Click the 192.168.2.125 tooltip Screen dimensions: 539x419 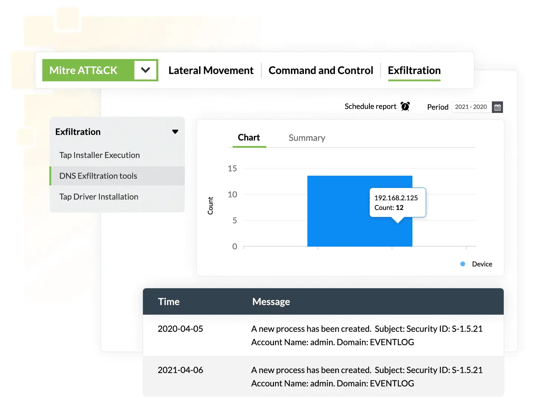tap(398, 202)
